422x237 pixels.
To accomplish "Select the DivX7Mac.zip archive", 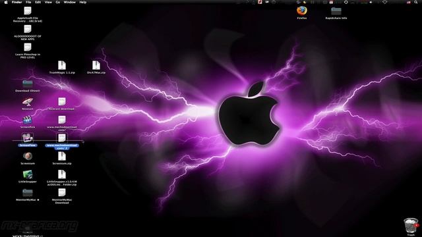I will point(96,65).
